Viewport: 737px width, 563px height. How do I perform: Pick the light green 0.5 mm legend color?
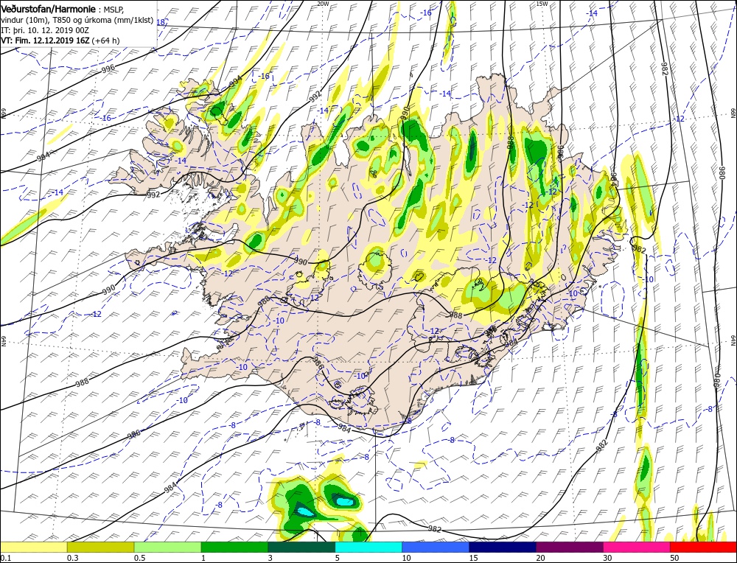click(167, 547)
